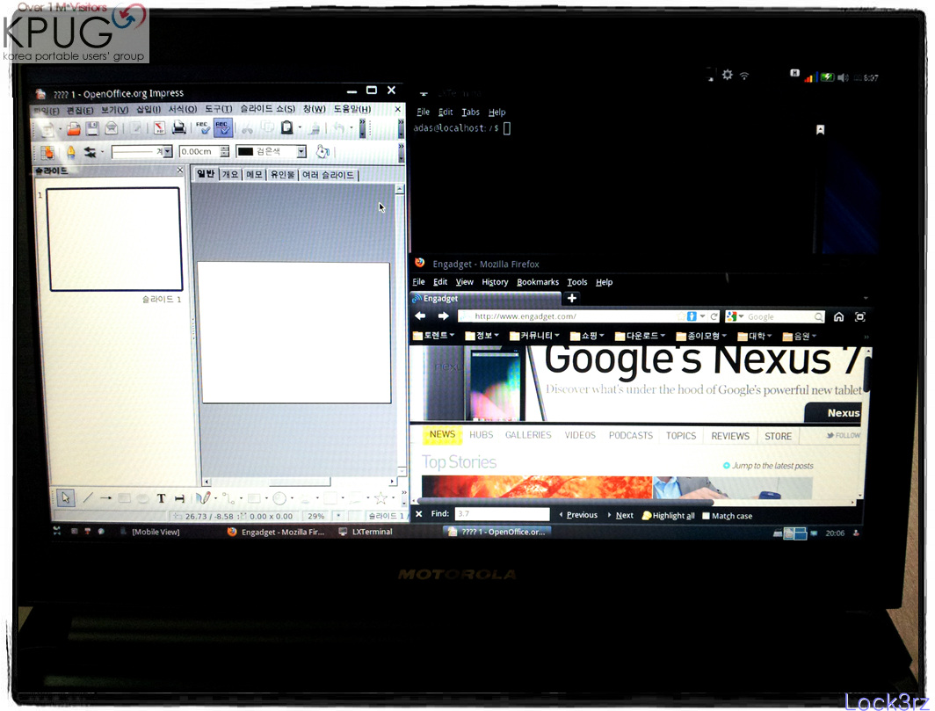
Task: Go forward with Firefox forward arrow
Action: [443, 316]
